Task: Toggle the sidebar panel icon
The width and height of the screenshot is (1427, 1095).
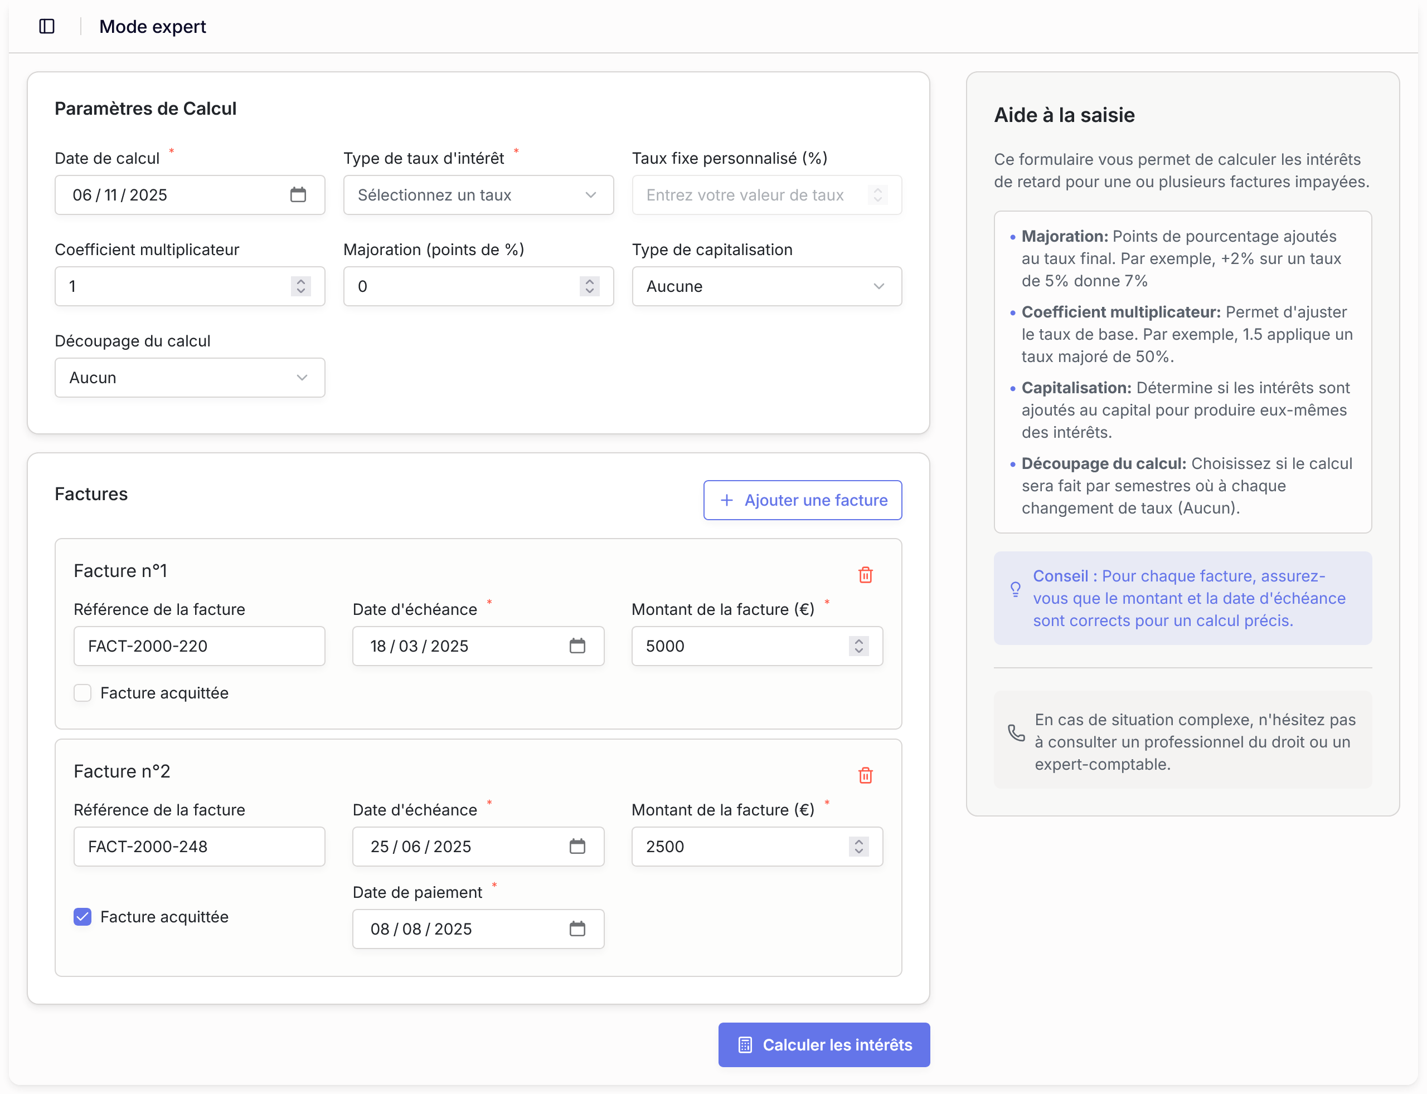Action: point(47,26)
